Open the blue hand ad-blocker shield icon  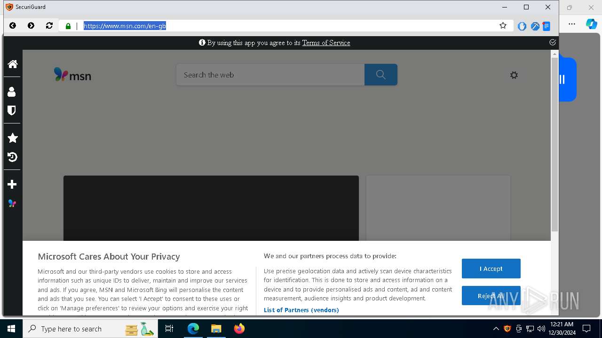point(522,26)
